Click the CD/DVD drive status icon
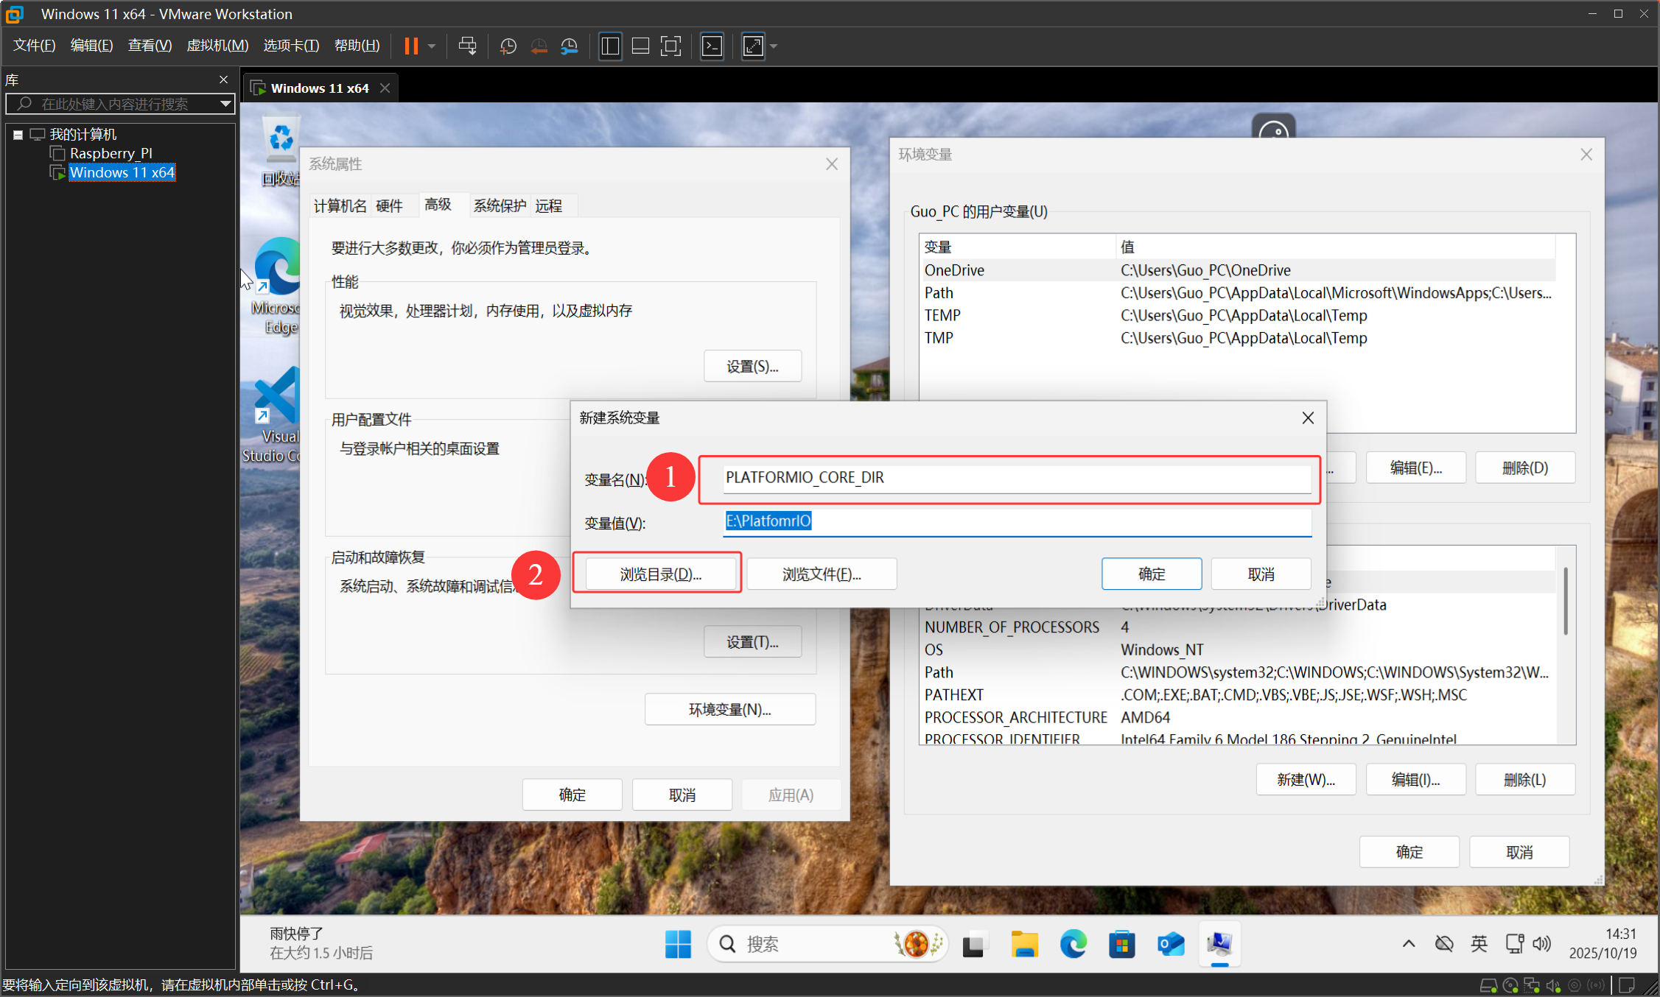This screenshot has height=997, width=1660. pyautogui.click(x=1510, y=985)
